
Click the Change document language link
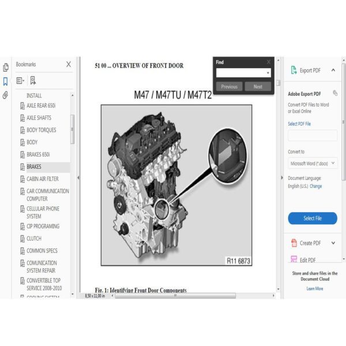(315, 186)
